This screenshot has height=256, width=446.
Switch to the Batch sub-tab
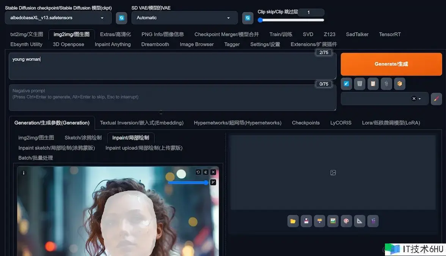[36, 158]
